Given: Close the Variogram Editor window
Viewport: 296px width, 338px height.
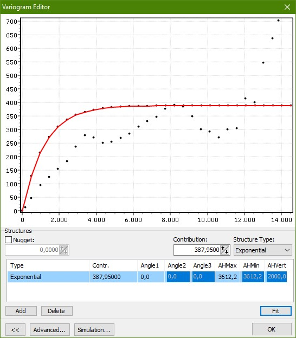Looking at the screenshot, I should click(x=287, y=7).
